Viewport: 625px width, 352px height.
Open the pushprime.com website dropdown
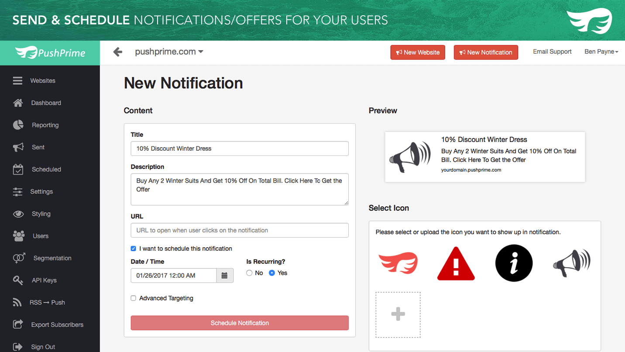[169, 52]
